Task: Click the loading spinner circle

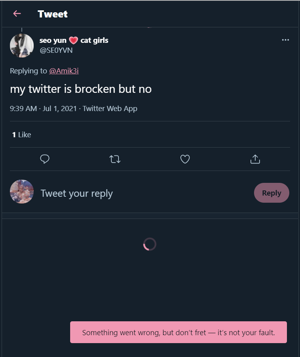Action: (150, 244)
